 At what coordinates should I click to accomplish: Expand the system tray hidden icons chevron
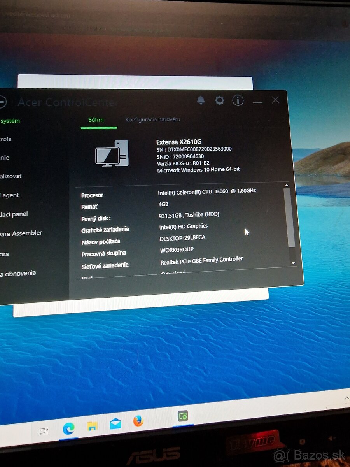[346, 398]
